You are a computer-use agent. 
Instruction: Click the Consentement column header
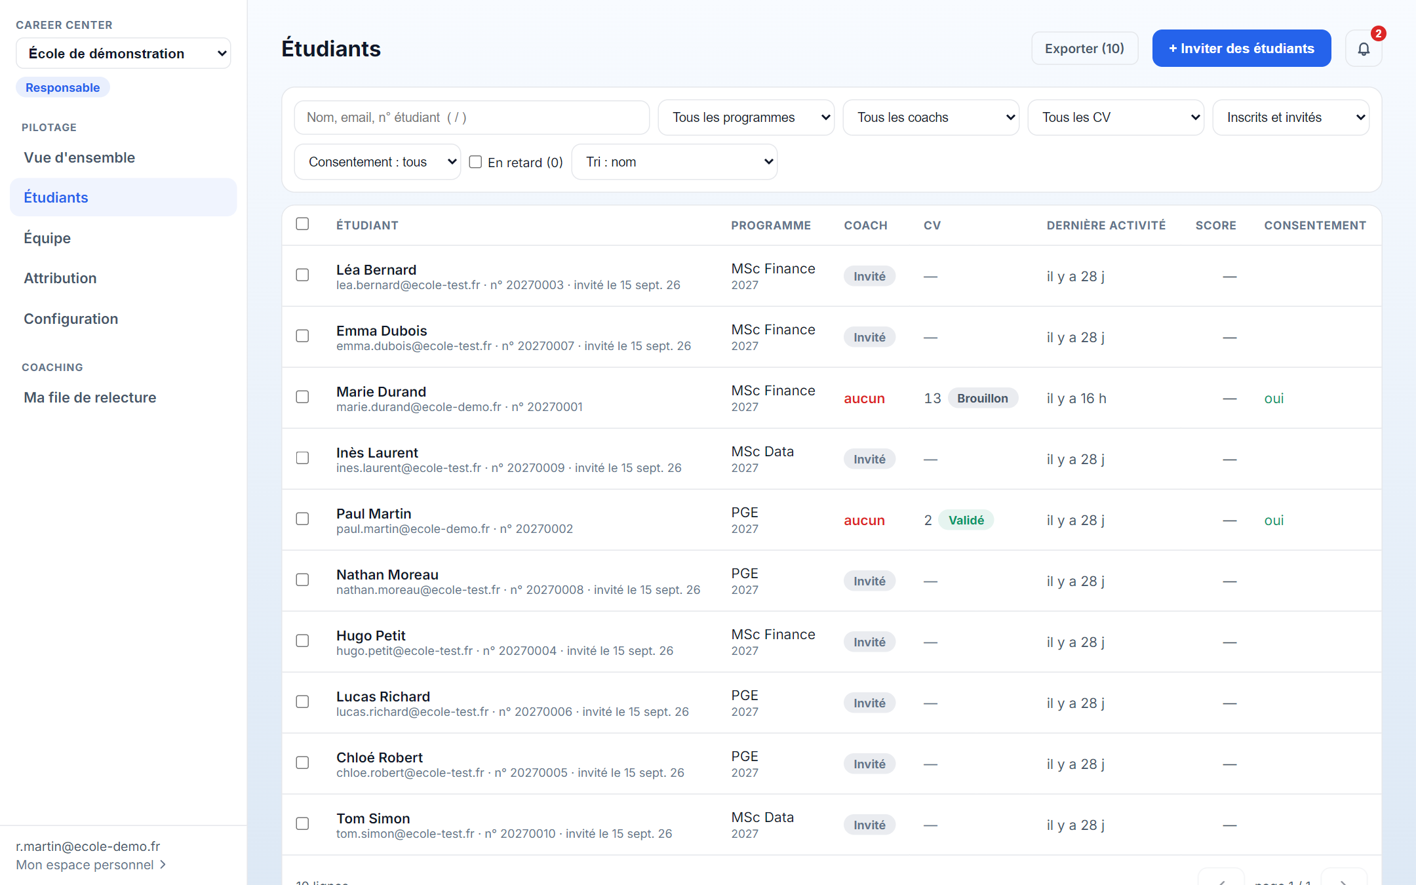coord(1315,225)
